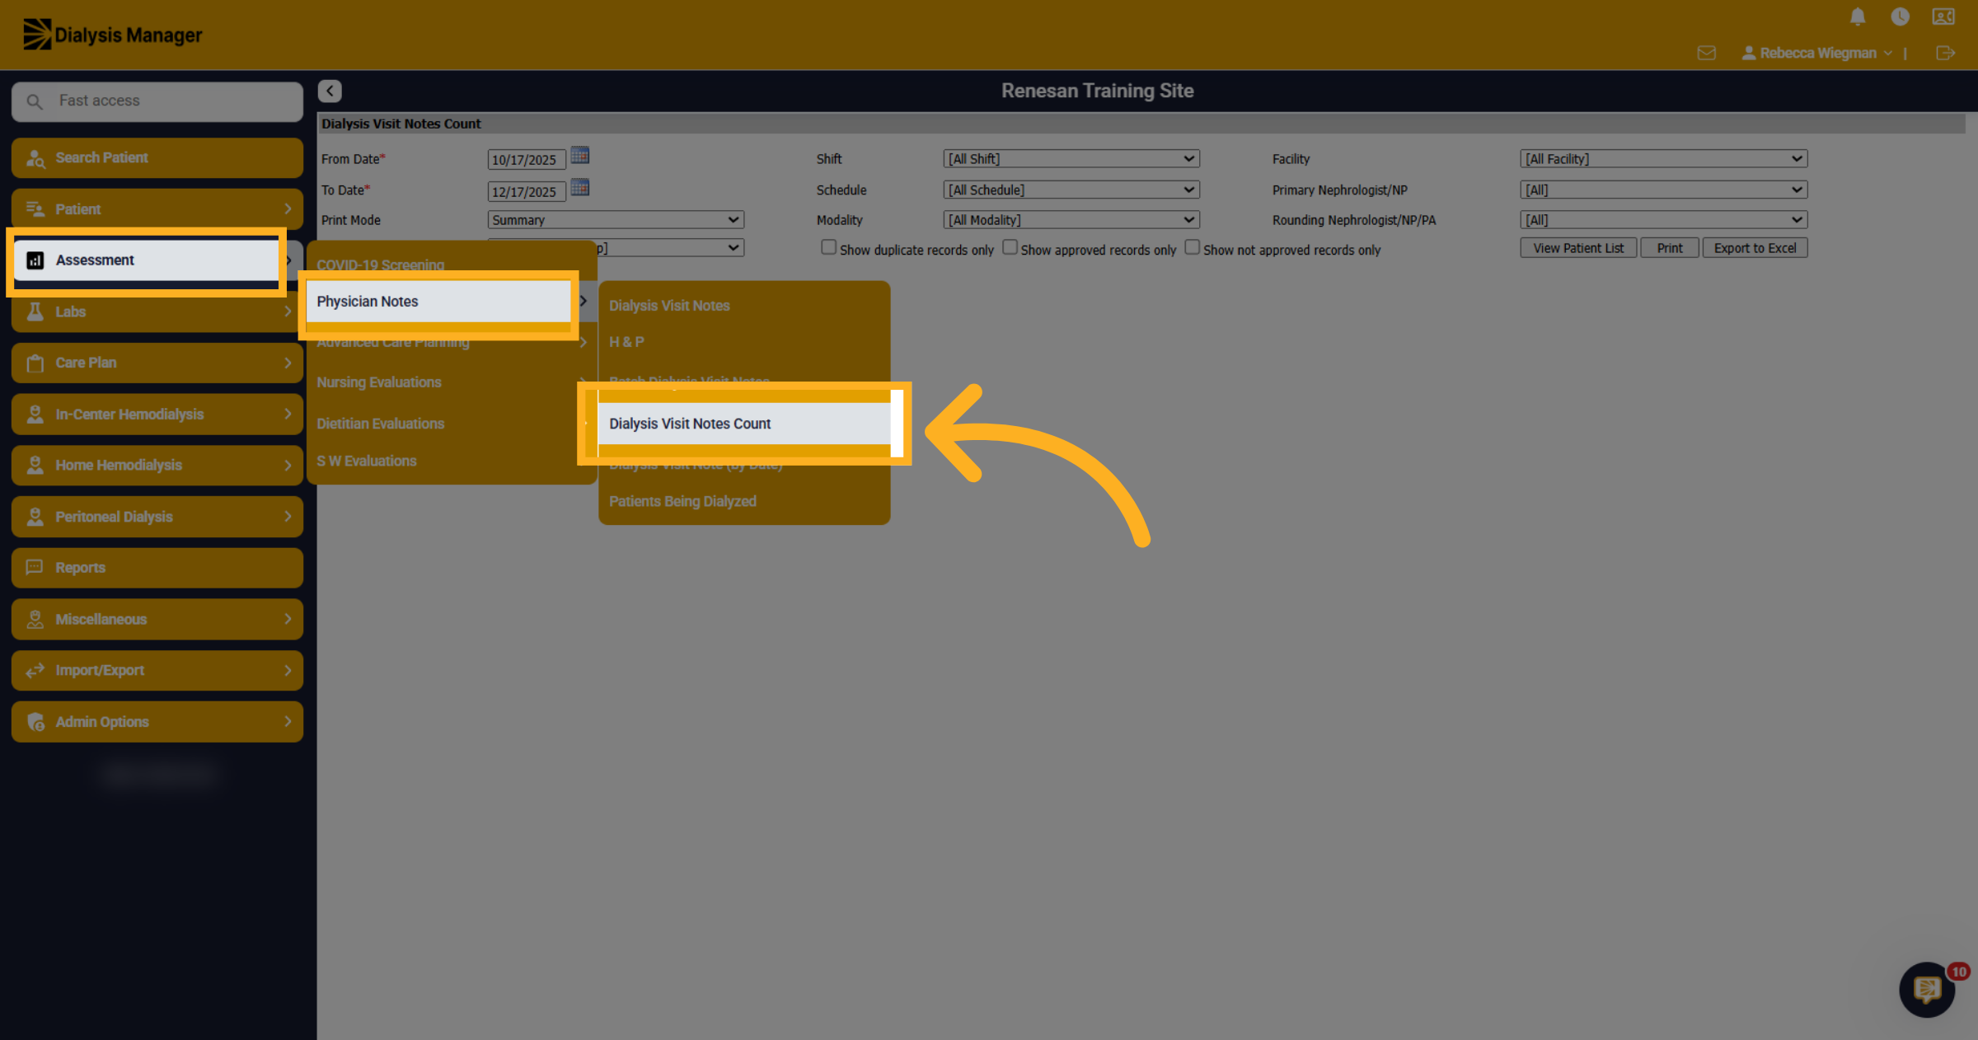Select Dialysis Visit Notes Count menu item

coord(744,424)
